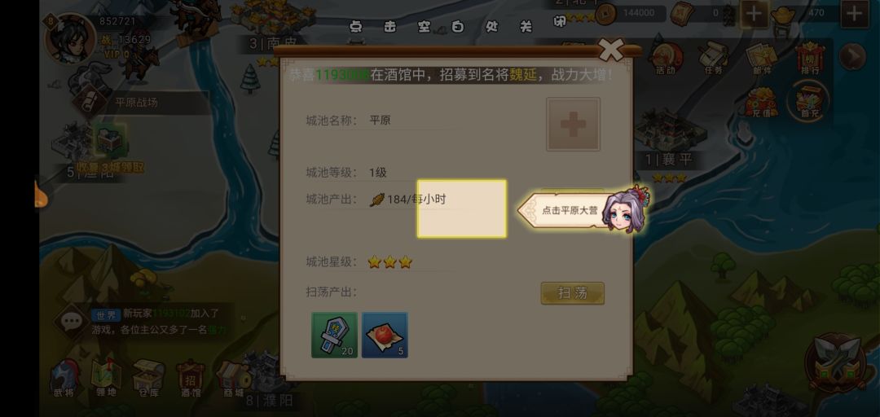Viewport: 880px width, 417px height.
Task: Close the 平原 city info dialog
Action: (x=610, y=50)
